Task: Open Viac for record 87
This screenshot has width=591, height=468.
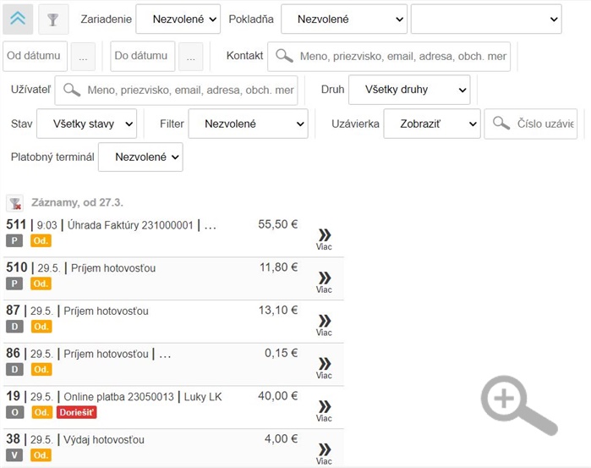Action: click(324, 325)
